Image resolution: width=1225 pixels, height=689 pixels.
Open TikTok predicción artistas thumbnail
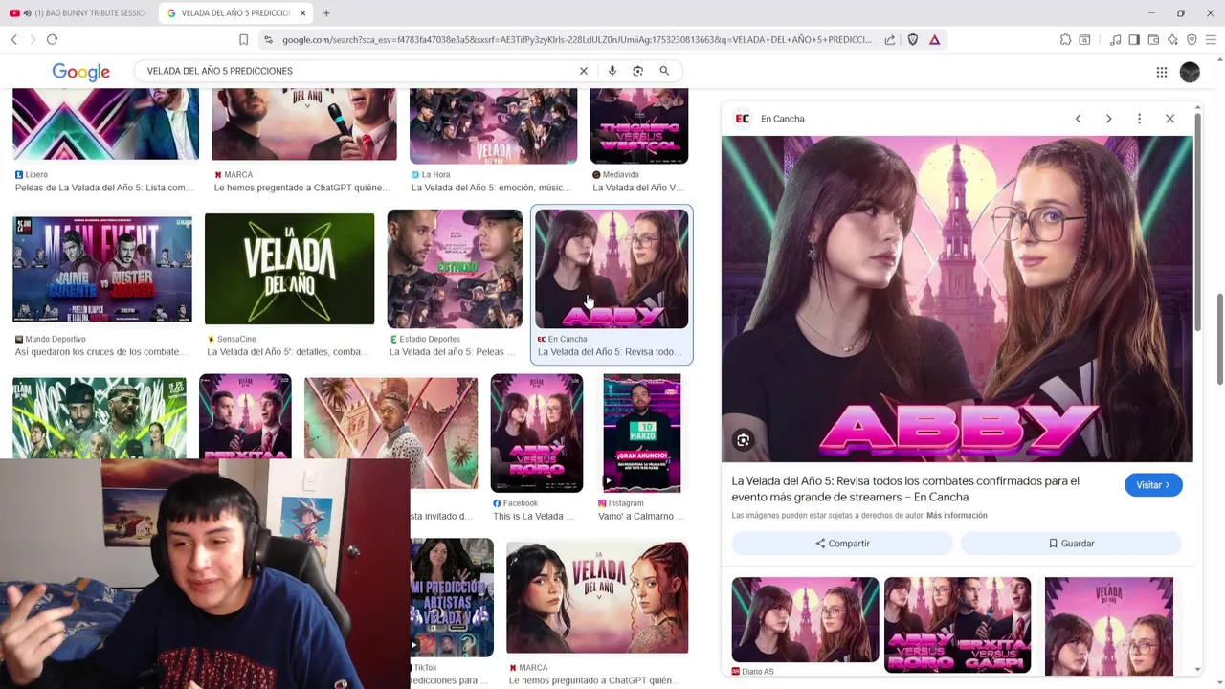coord(453,598)
